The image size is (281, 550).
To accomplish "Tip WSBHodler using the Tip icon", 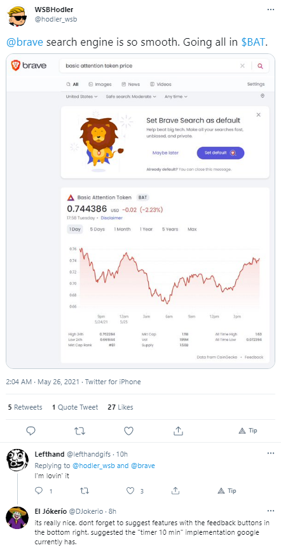I will coord(248,431).
